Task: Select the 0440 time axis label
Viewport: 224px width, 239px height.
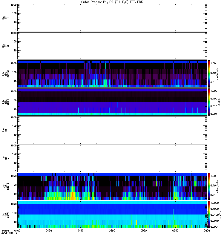Action: pos(80,231)
